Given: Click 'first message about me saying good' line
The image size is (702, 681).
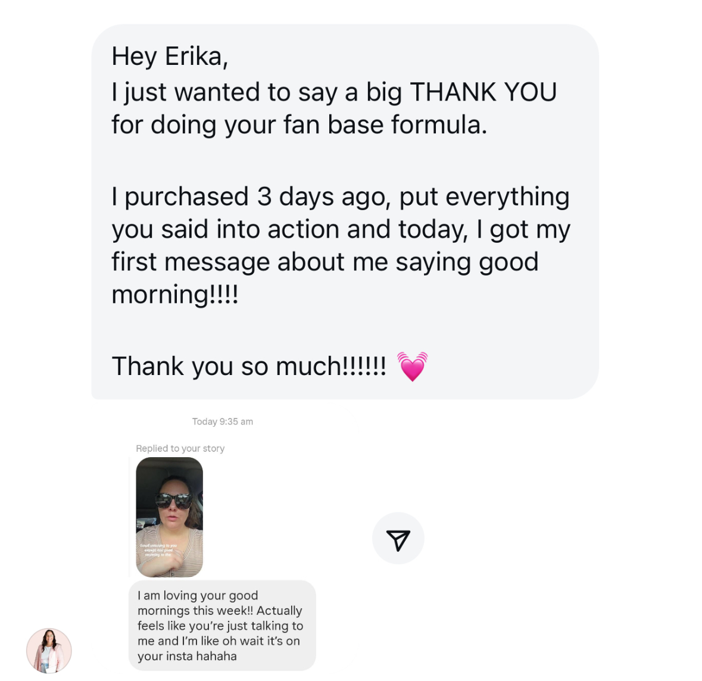Looking at the screenshot, I should [325, 262].
